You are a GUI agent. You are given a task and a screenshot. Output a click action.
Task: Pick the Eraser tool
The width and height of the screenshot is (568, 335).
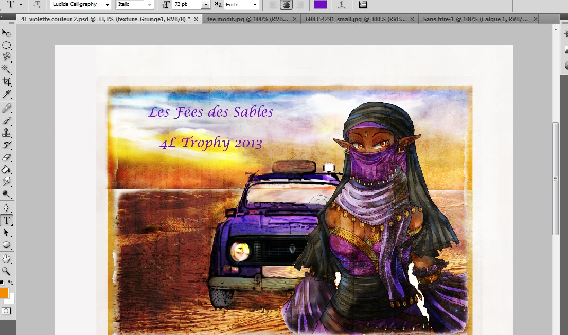click(7, 157)
